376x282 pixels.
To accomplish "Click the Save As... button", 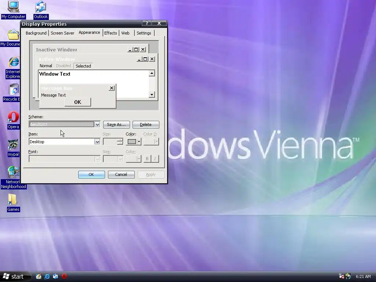I will pyautogui.click(x=116, y=125).
